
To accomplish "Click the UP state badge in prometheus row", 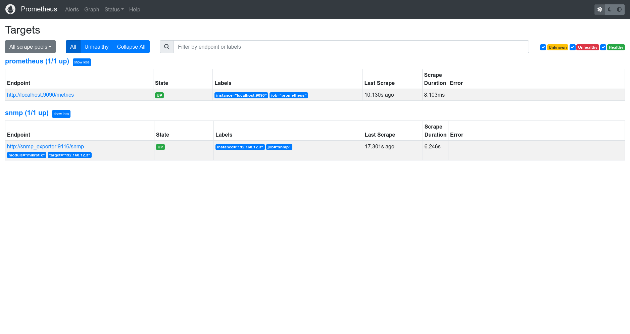I will pyautogui.click(x=159, y=95).
